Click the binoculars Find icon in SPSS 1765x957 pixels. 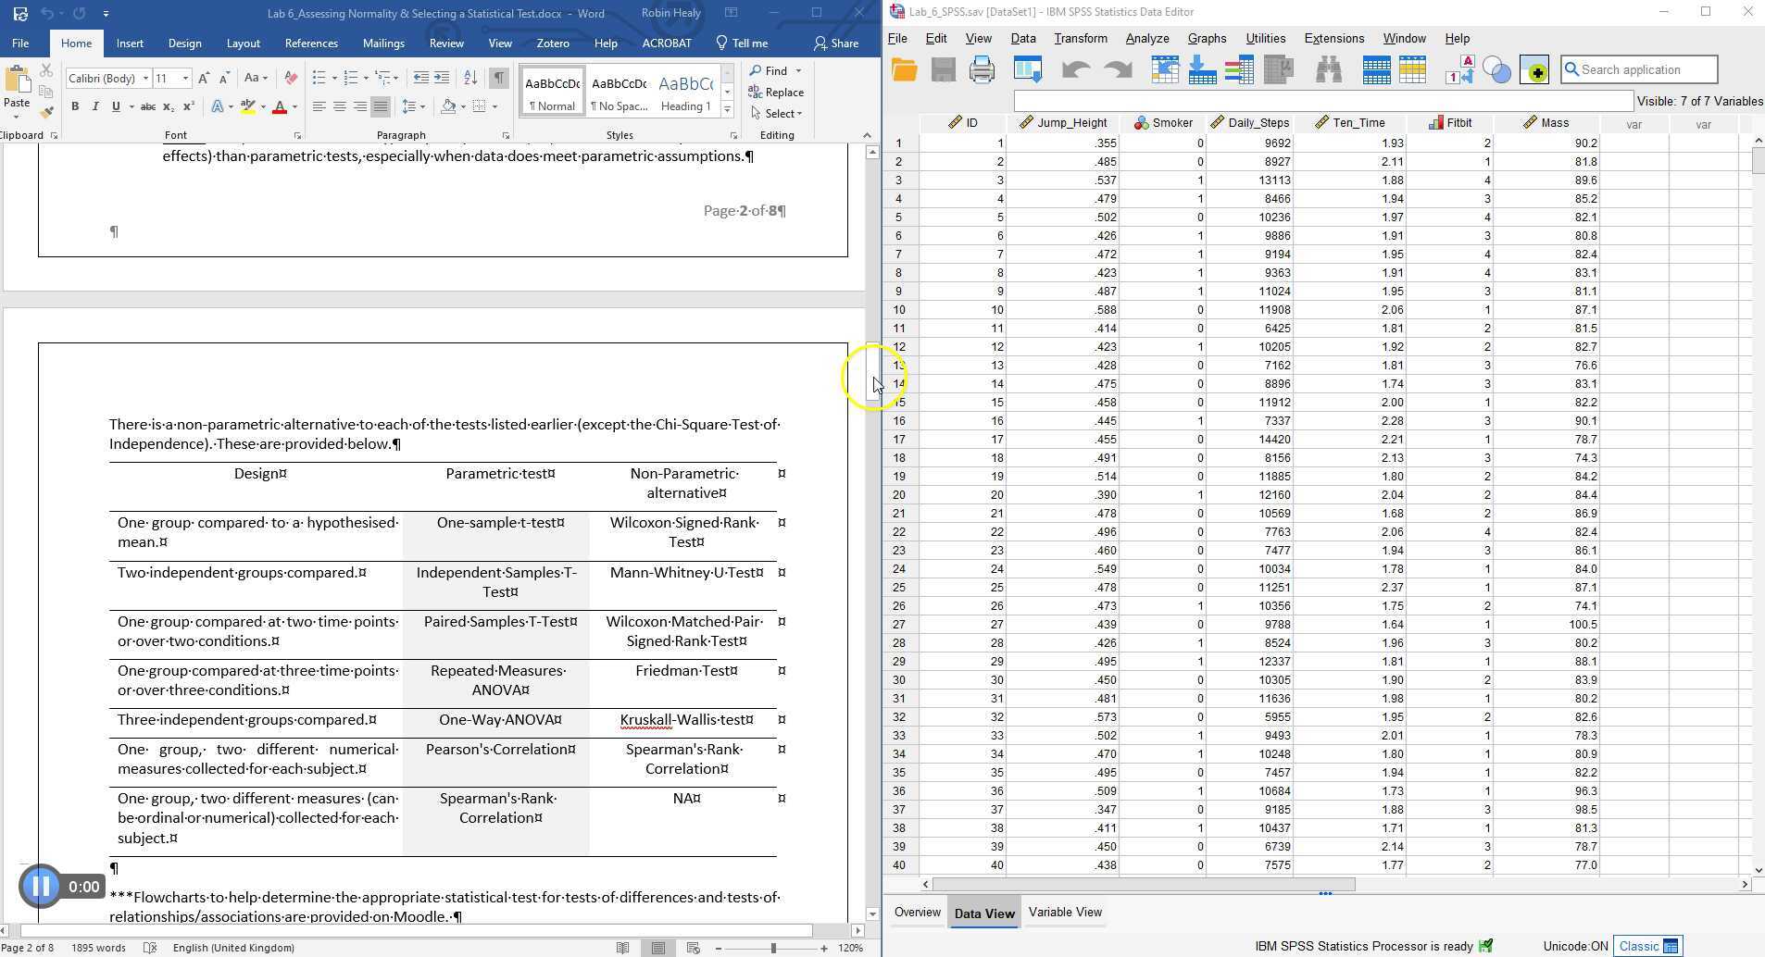(x=1329, y=70)
